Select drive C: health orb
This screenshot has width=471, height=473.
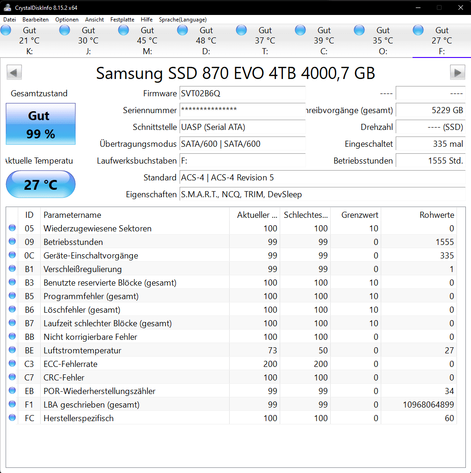[300, 30]
